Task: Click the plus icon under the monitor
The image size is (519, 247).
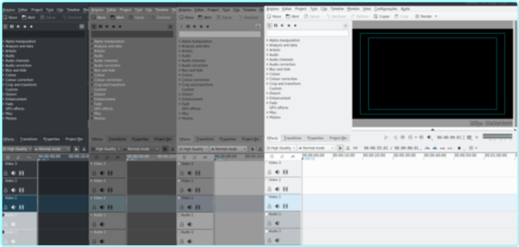Action: tap(477, 137)
